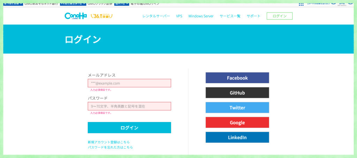Open the レンタルサーバー menu item
This screenshot has height=158, width=357.
click(156, 16)
